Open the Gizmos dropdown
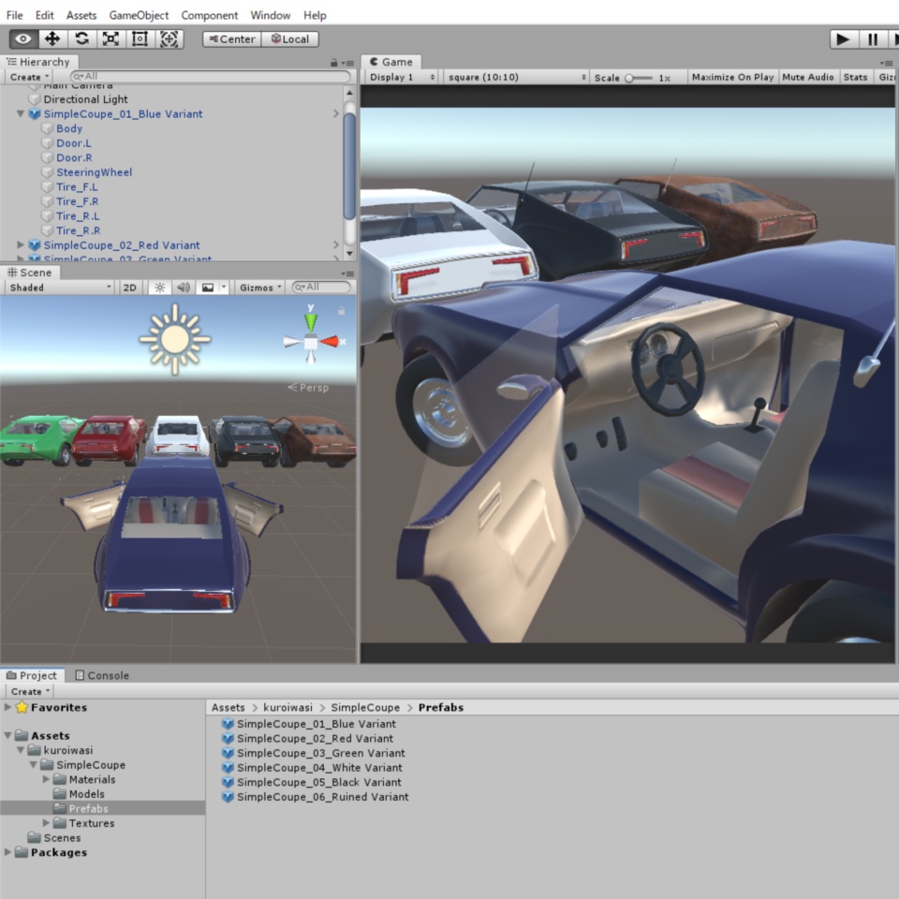899x899 pixels. [x=261, y=287]
